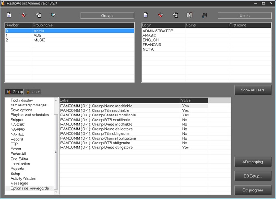276x199 pixels.
Task: Click the edit group red pencil icon
Action: point(24,15)
